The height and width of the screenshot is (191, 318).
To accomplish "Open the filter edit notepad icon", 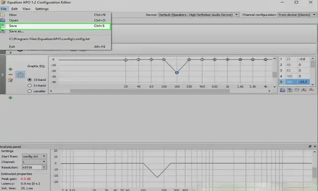I will [x=10, y=80].
